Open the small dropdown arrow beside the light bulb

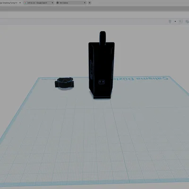coord(175,22)
